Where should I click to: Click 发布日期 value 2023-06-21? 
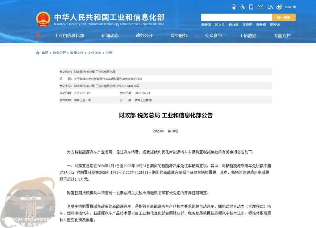(x=142, y=93)
